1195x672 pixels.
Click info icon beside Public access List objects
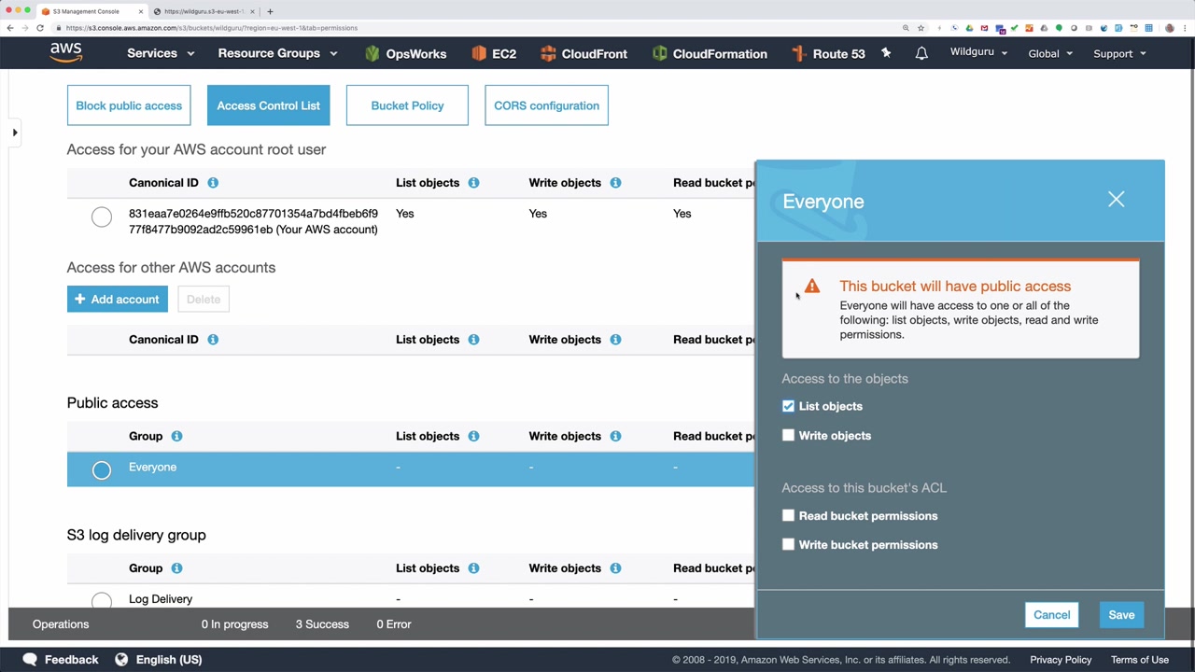473,436
